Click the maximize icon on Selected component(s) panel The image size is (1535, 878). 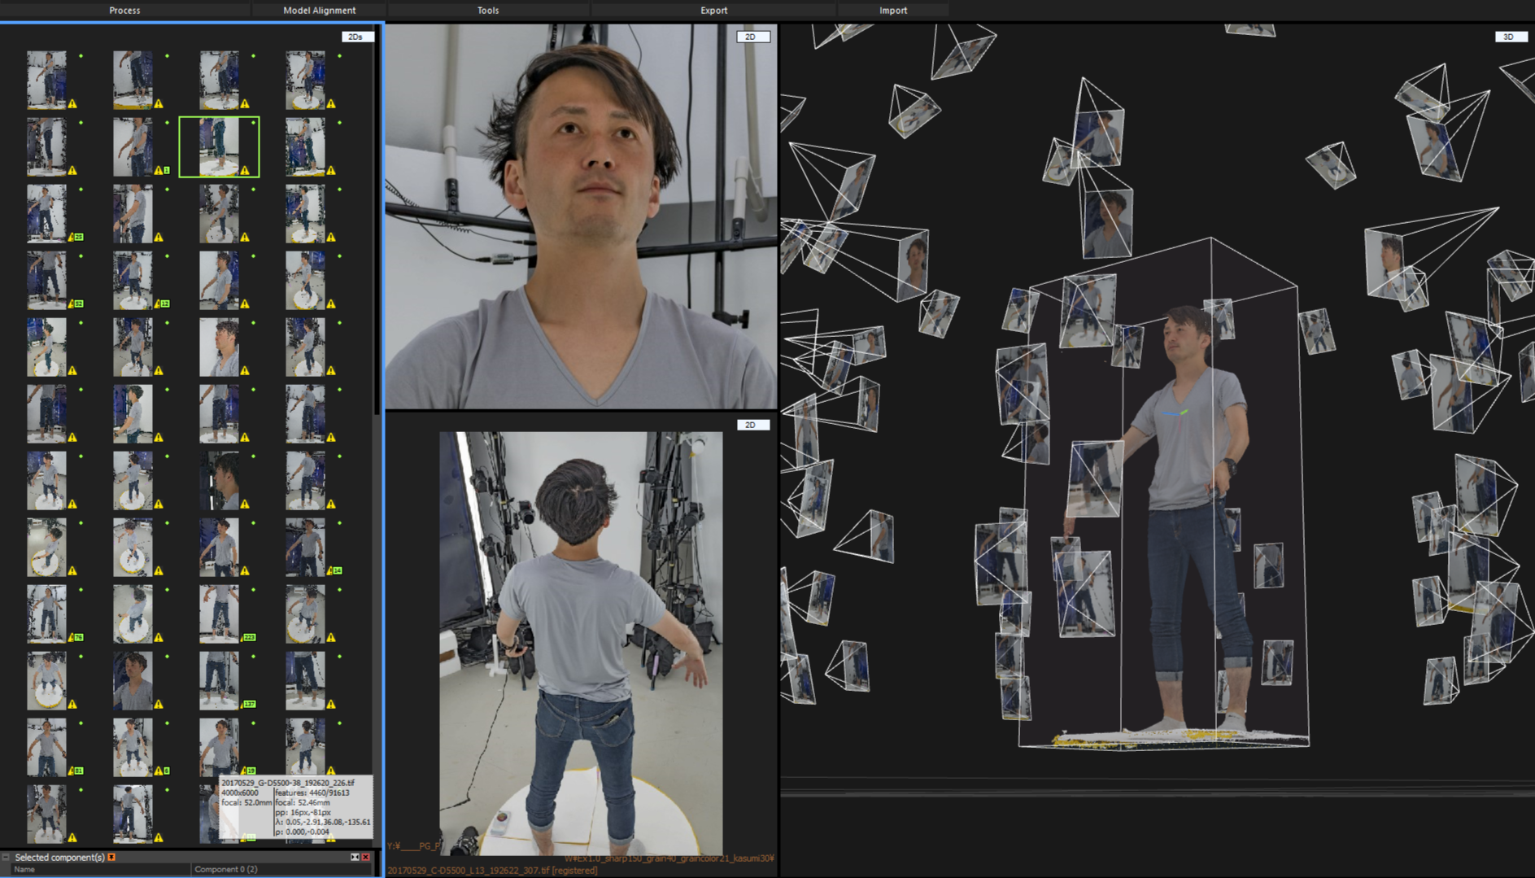coord(353,856)
